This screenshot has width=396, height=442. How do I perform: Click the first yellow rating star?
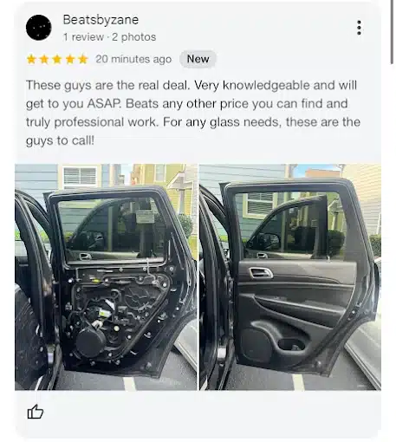[31, 59]
